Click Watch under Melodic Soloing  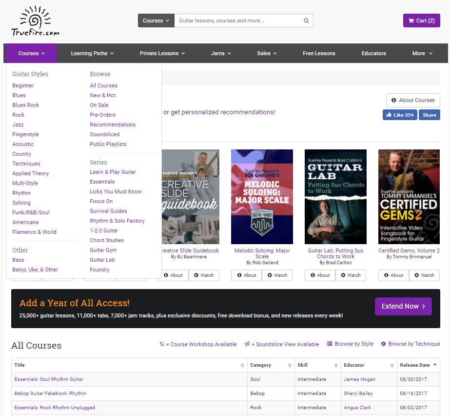click(x=277, y=275)
